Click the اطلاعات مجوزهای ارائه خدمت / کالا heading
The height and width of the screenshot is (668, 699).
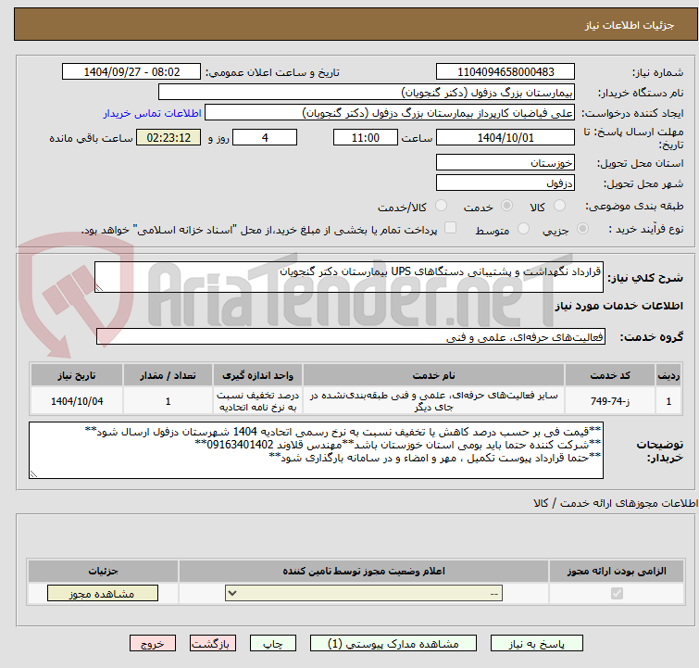coord(616,503)
